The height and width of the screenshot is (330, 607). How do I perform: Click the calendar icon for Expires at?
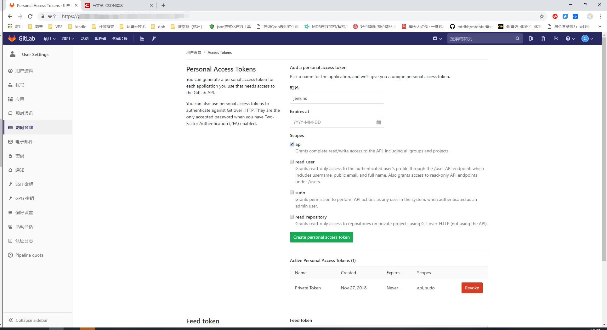click(378, 122)
